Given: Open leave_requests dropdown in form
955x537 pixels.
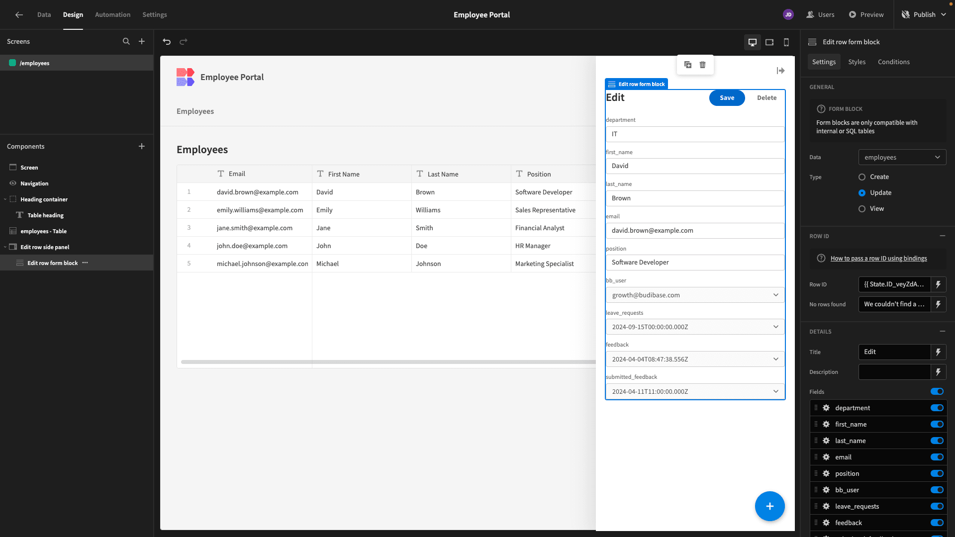Looking at the screenshot, I should pyautogui.click(x=695, y=327).
